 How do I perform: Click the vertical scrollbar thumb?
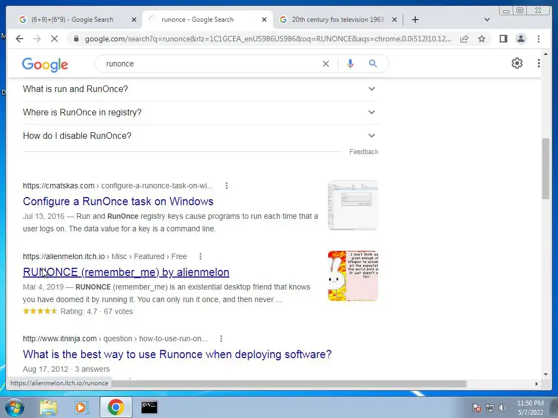pos(545,169)
